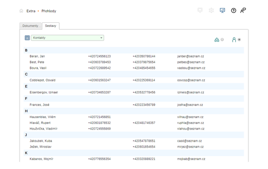Screen dimensions: 268x169
Task: Click email vasbou@seznam.cz
Action: click(191, 68)
